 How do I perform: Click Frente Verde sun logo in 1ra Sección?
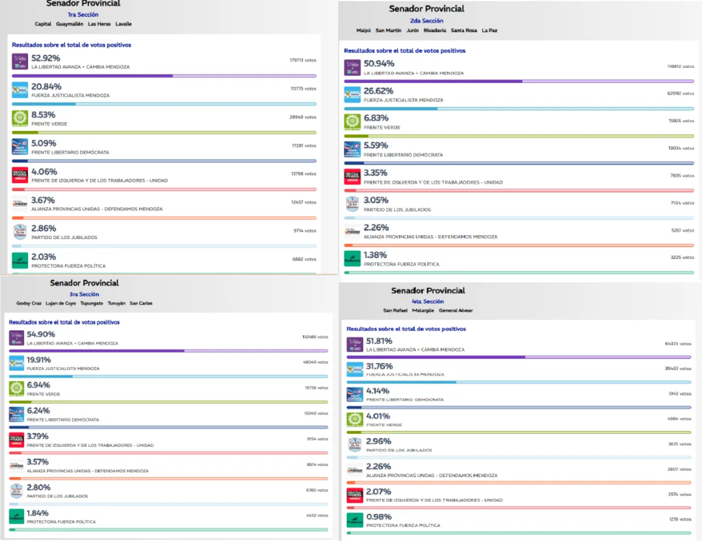tap(20, 118)
